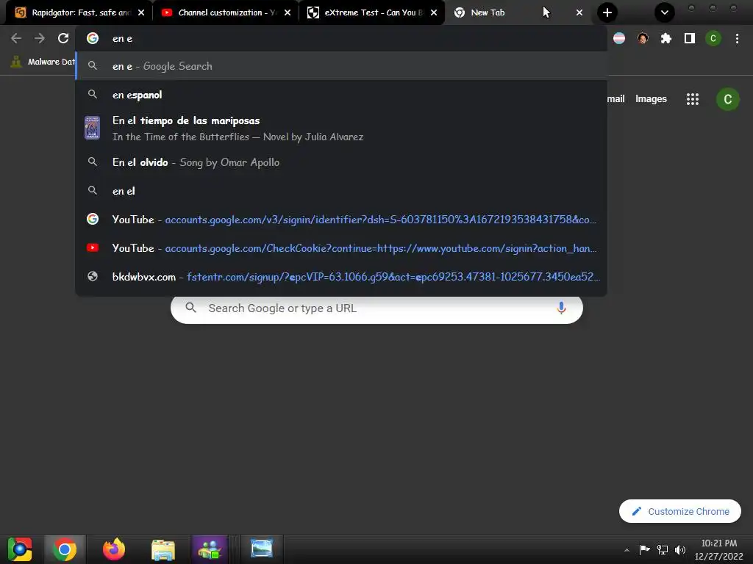The width and height of the screenshot is (753, 564).
Task: Go back using the back arrow
Action: [x=16, y=38]
